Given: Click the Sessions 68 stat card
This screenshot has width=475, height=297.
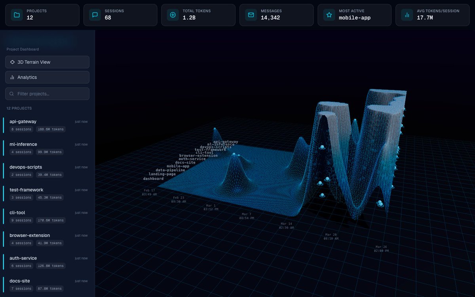Looking at the screenshot, I should [120, 15].
